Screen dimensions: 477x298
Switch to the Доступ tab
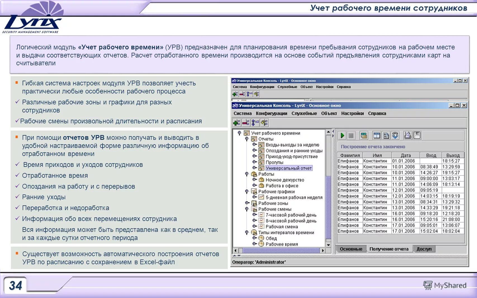[424, 249]
